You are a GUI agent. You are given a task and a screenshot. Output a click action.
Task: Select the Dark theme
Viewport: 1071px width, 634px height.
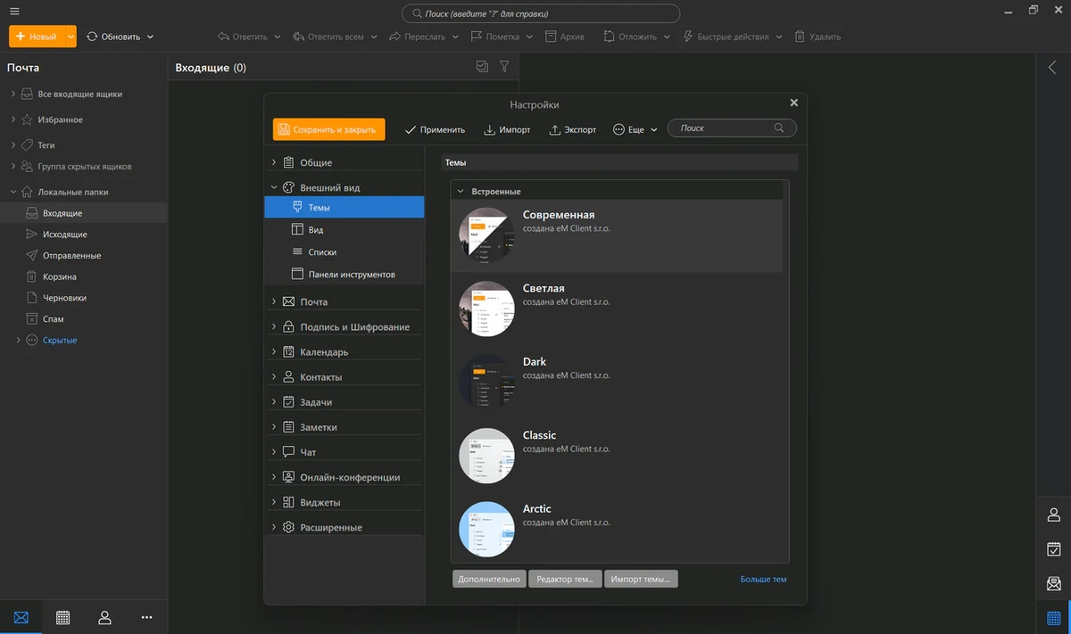pos(617,382)
